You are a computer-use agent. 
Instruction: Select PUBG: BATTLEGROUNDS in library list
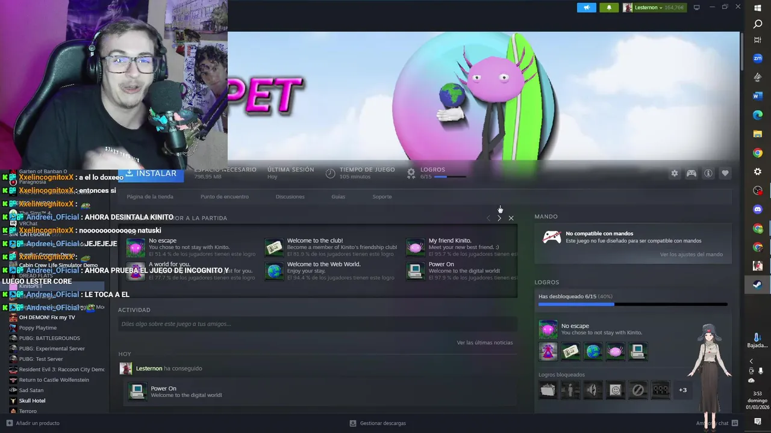point(49,338)
